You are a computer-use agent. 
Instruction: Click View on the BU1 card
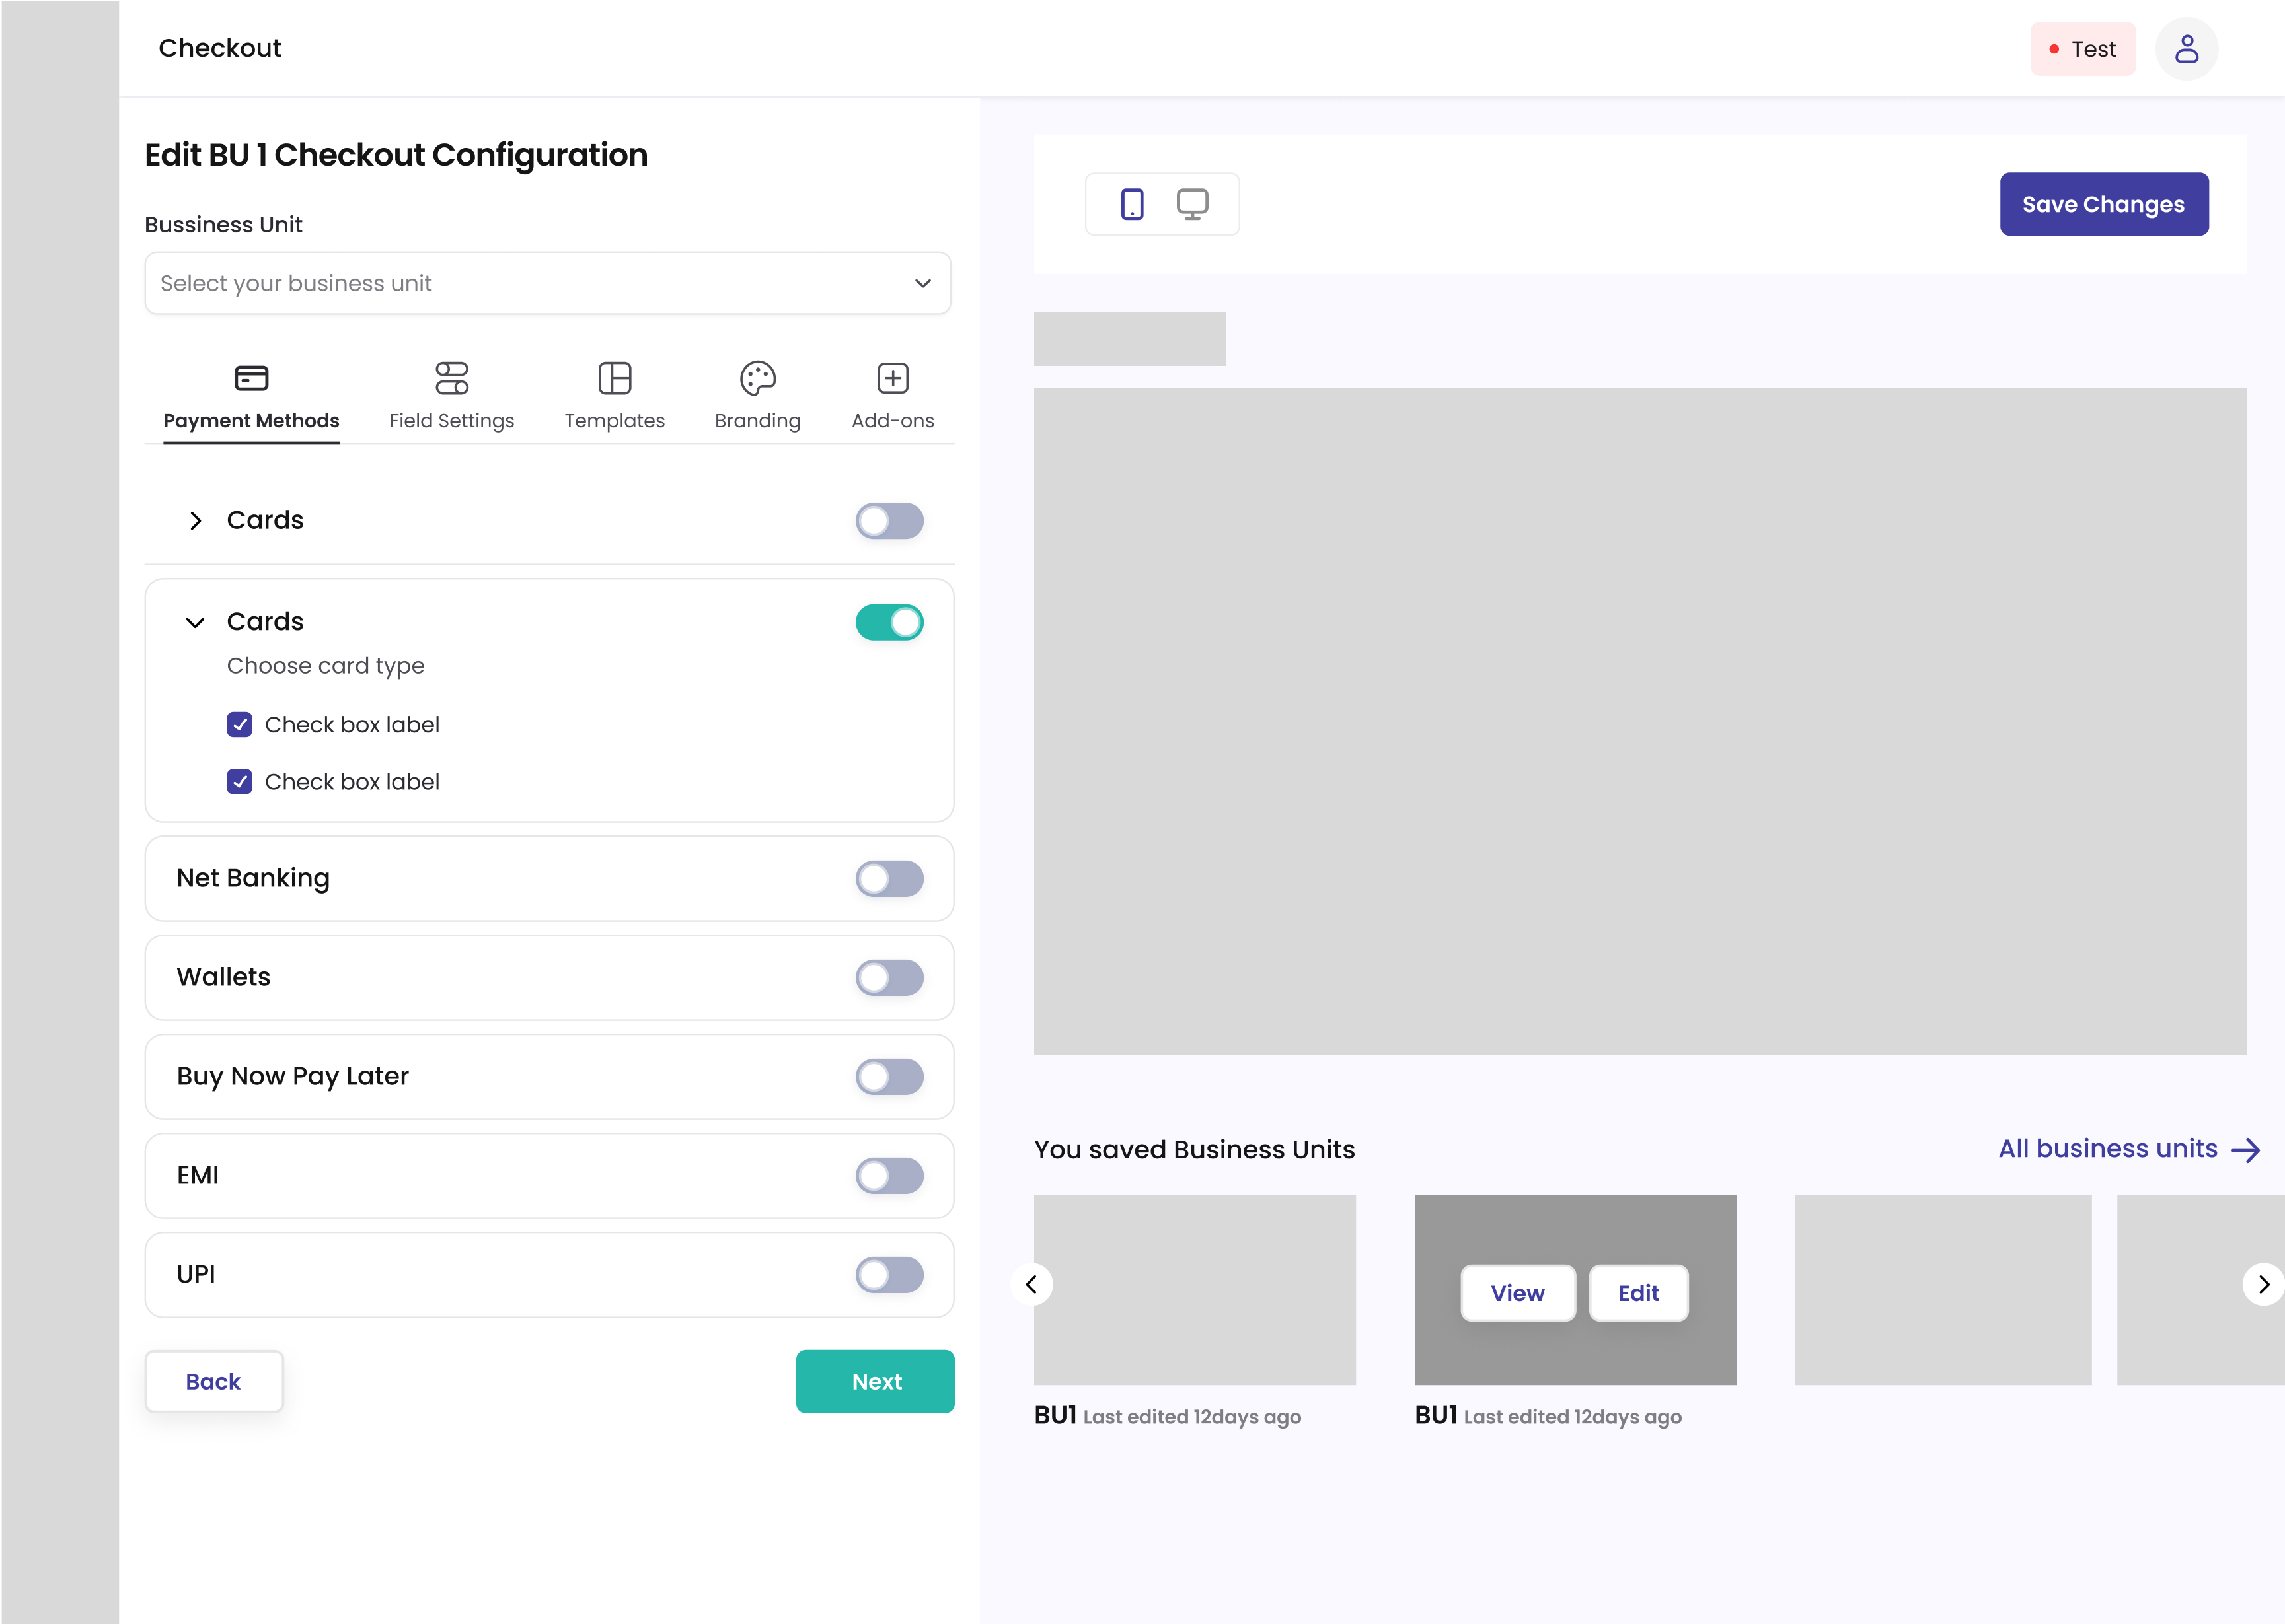[x=1518, y=1293]
